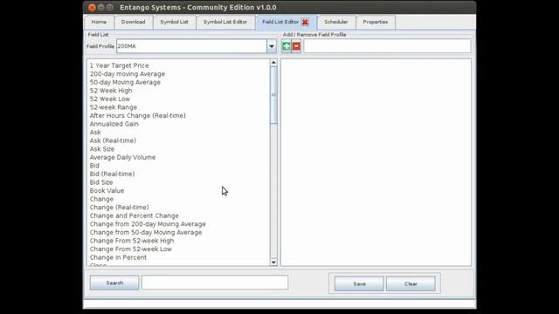Select the plain 'Ask' field
This screenshot has width=559, height=314.
pos(95,133)
